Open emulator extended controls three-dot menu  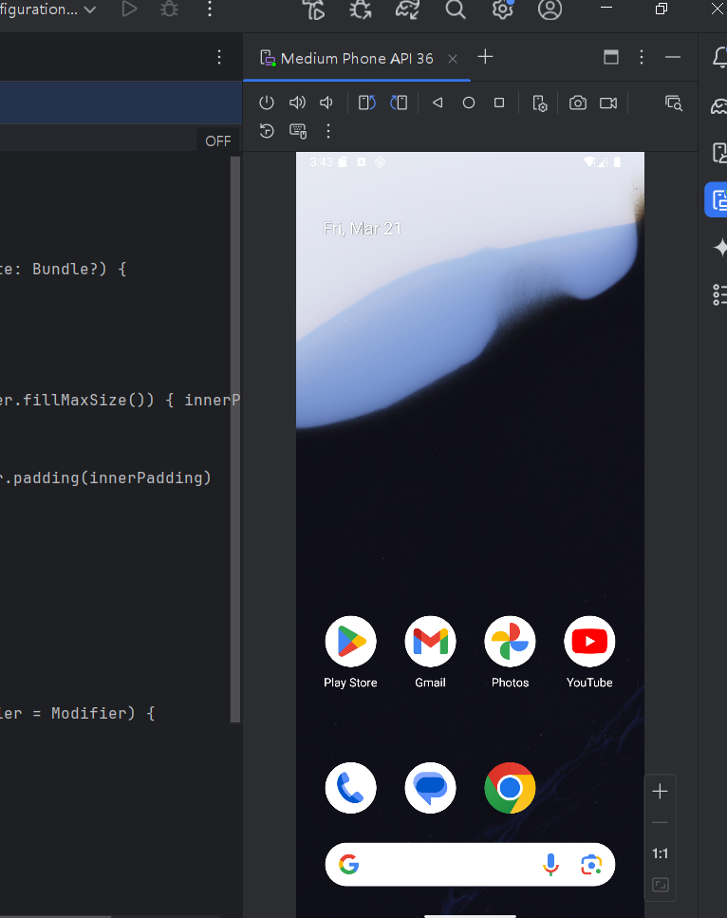[x=328, y=131]
